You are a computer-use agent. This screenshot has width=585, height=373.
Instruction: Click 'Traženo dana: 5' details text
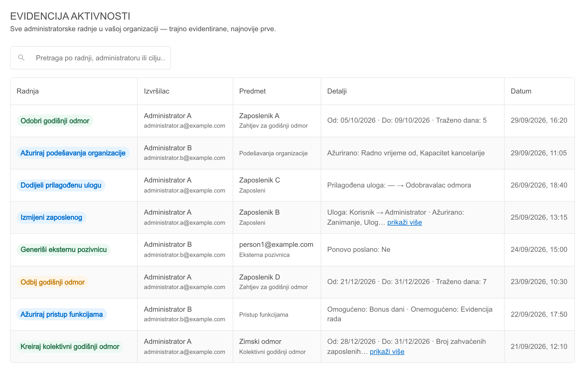[x=461, y=120]
